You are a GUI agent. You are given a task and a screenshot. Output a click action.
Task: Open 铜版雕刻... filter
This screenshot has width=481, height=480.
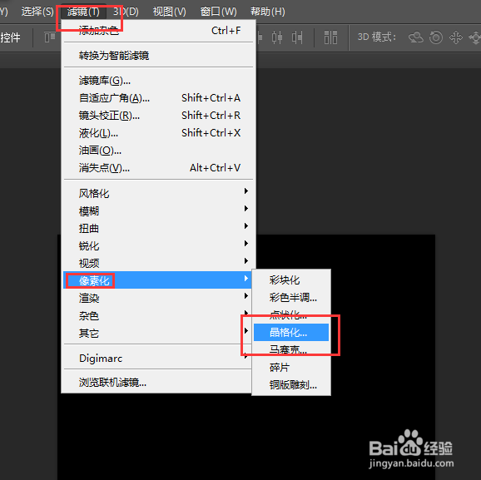click(291, 385)
